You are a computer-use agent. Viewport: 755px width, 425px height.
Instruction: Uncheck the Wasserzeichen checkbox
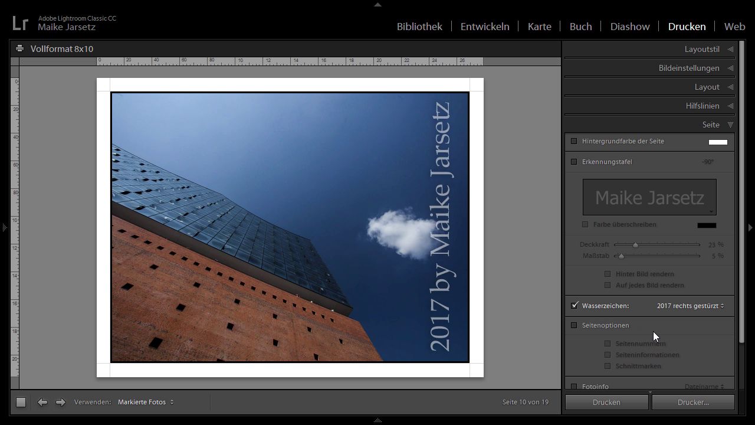pos(575,306)
